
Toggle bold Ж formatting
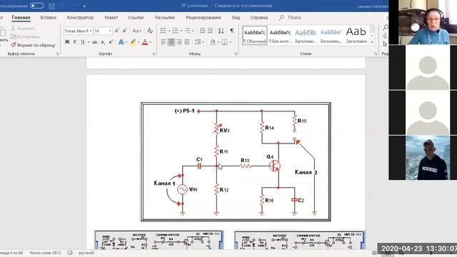pos(67,42)
